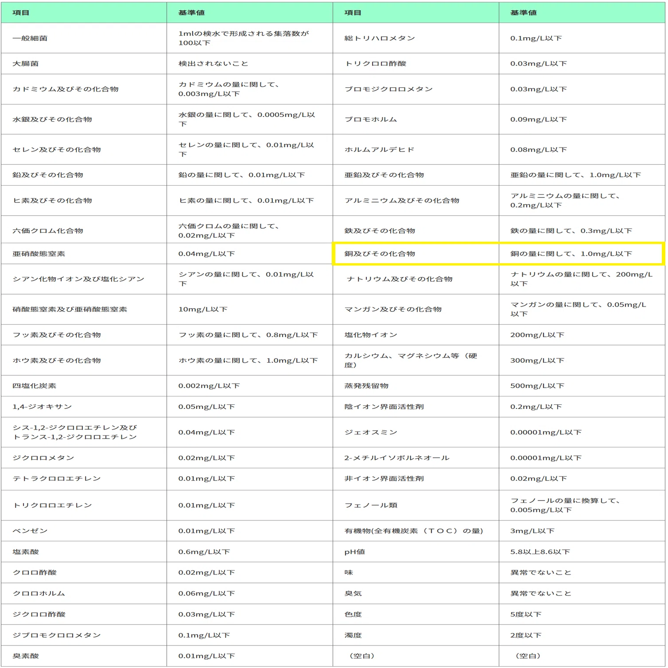The image size is (668, 668).
Task: Click the ベンゼン item cell
Action: point(84,531)
